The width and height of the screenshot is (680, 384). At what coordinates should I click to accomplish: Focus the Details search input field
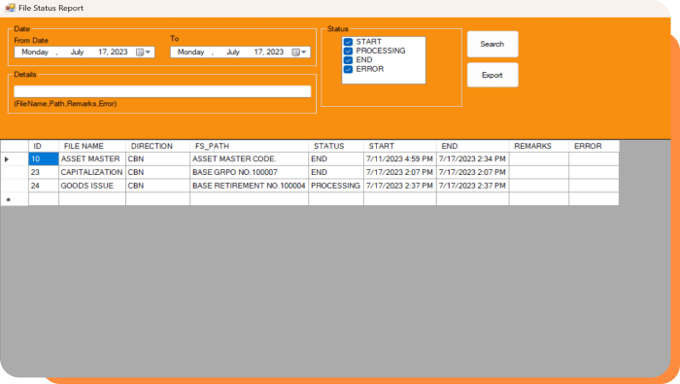[x=162, y=91]
